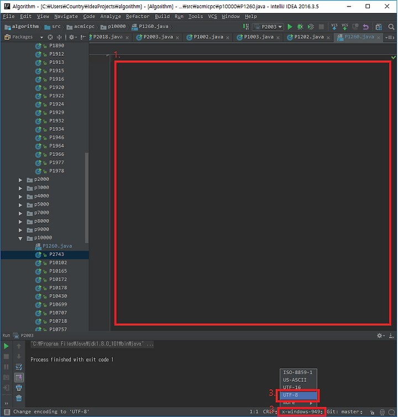
Task: Select US-ASCII encoding option
Action: click(298, 380)
